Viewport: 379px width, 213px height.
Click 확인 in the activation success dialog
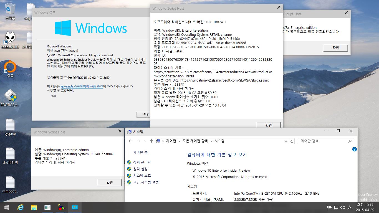pos(336,48)
